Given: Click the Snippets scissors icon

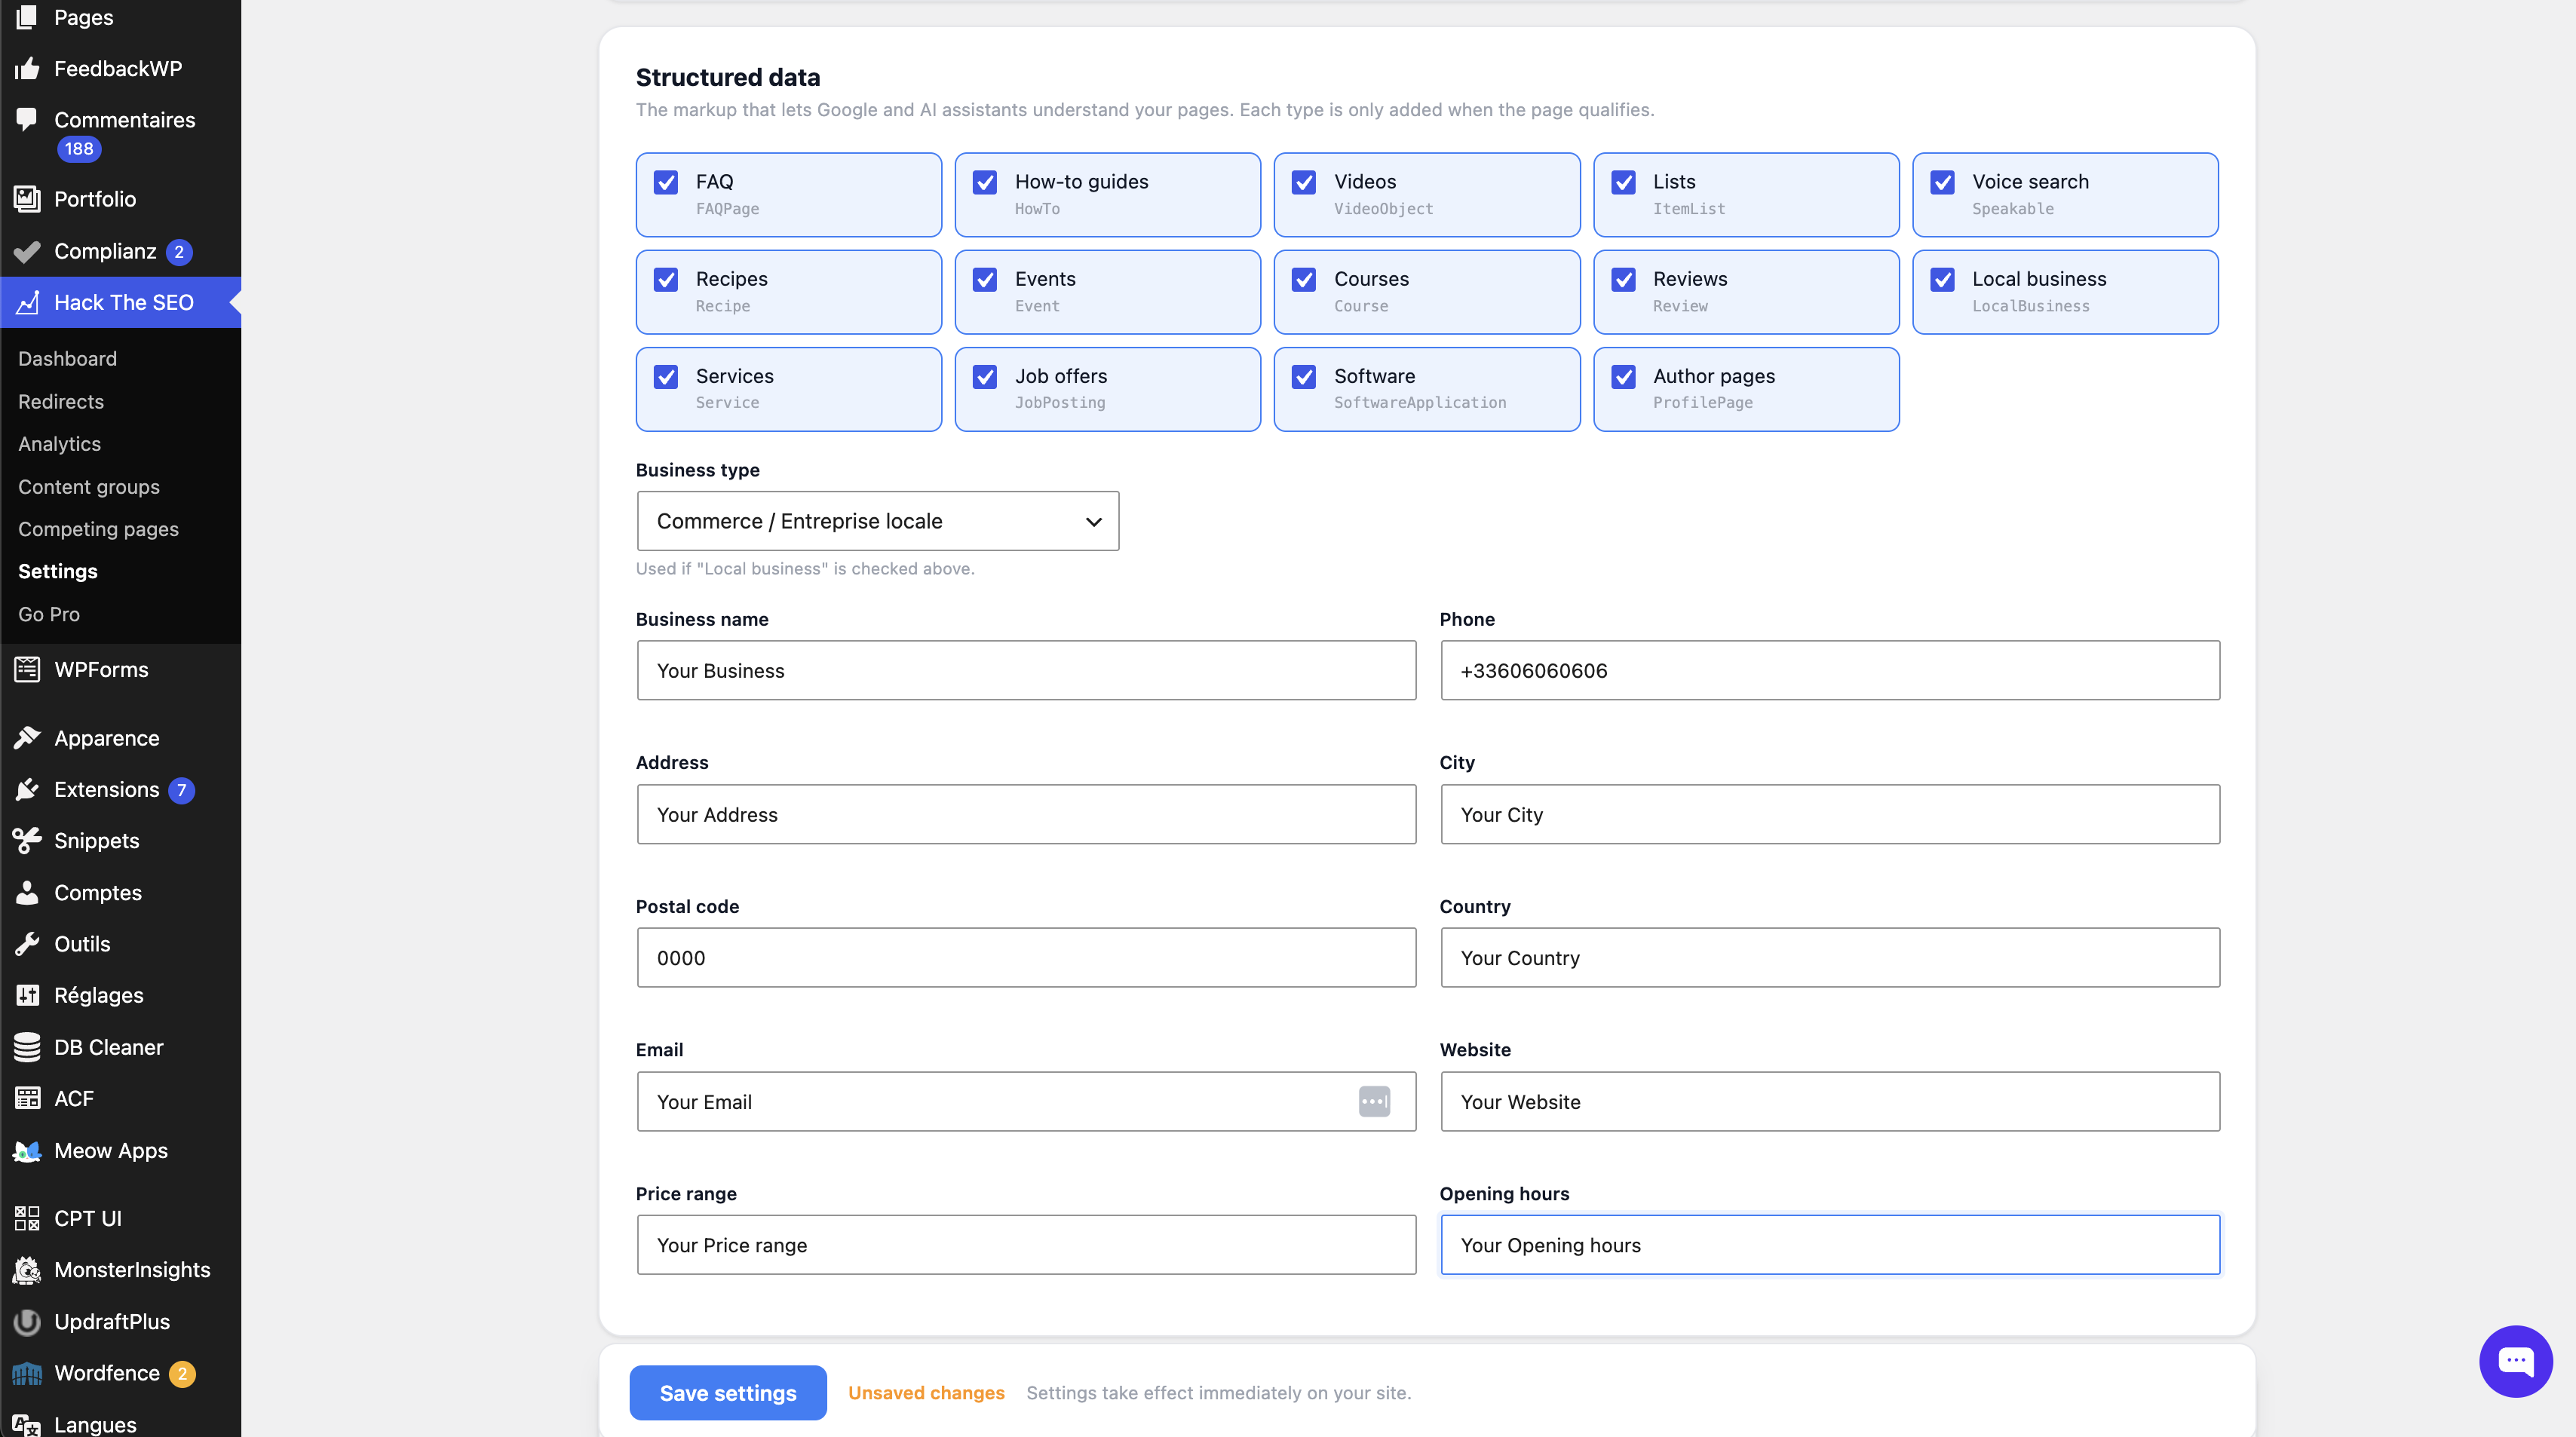Looking at the screenshot, I should point(27,840).
